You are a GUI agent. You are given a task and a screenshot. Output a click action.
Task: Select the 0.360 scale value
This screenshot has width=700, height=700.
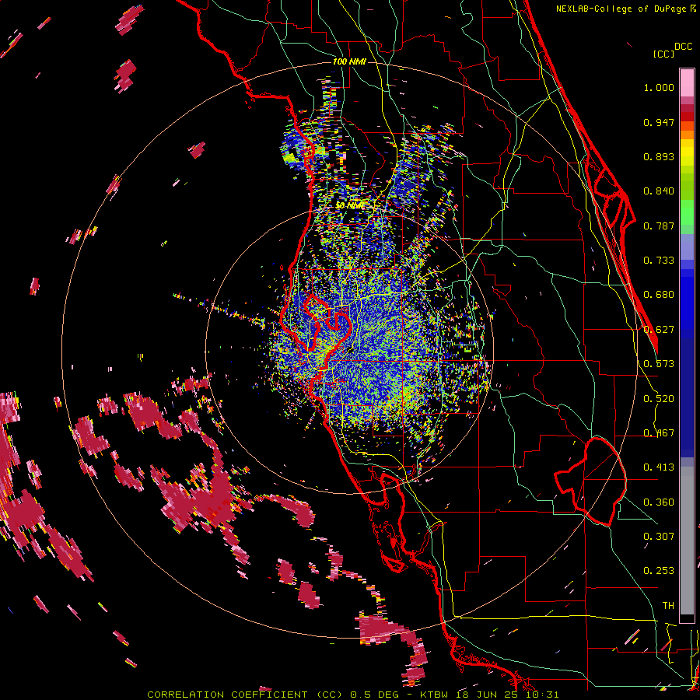[659, 502]
